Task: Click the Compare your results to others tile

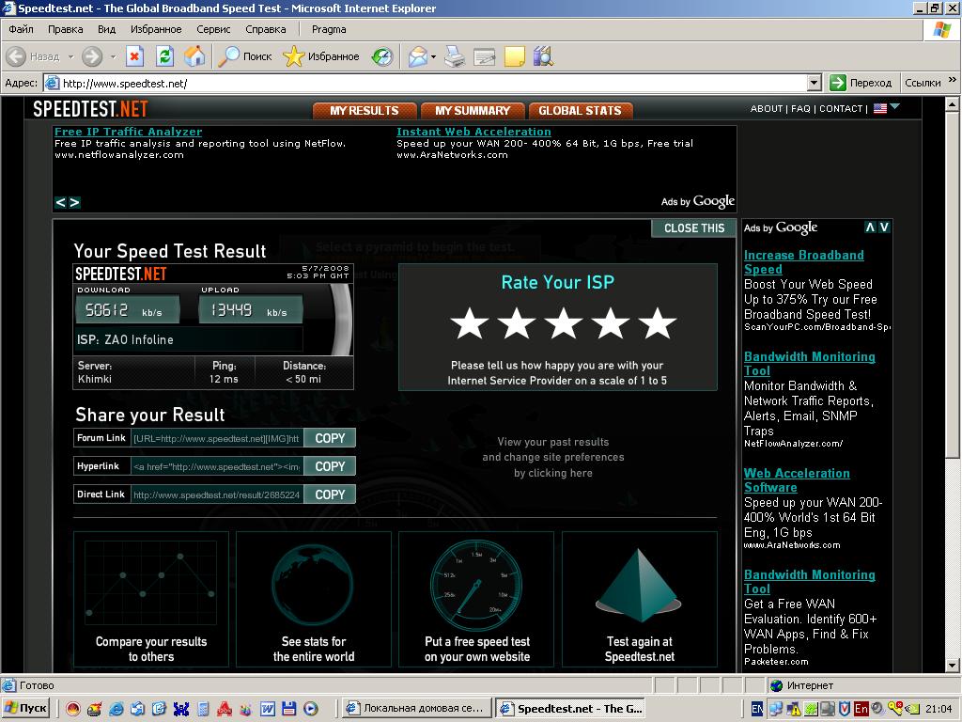Action: 151,599
